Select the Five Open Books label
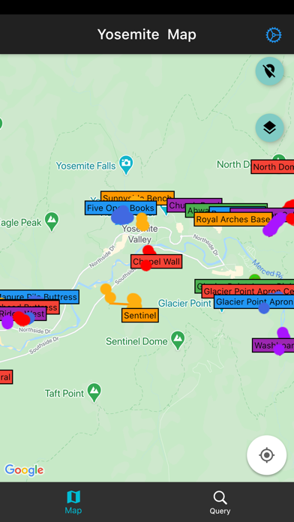294x522 pixels. click(121, 208)
